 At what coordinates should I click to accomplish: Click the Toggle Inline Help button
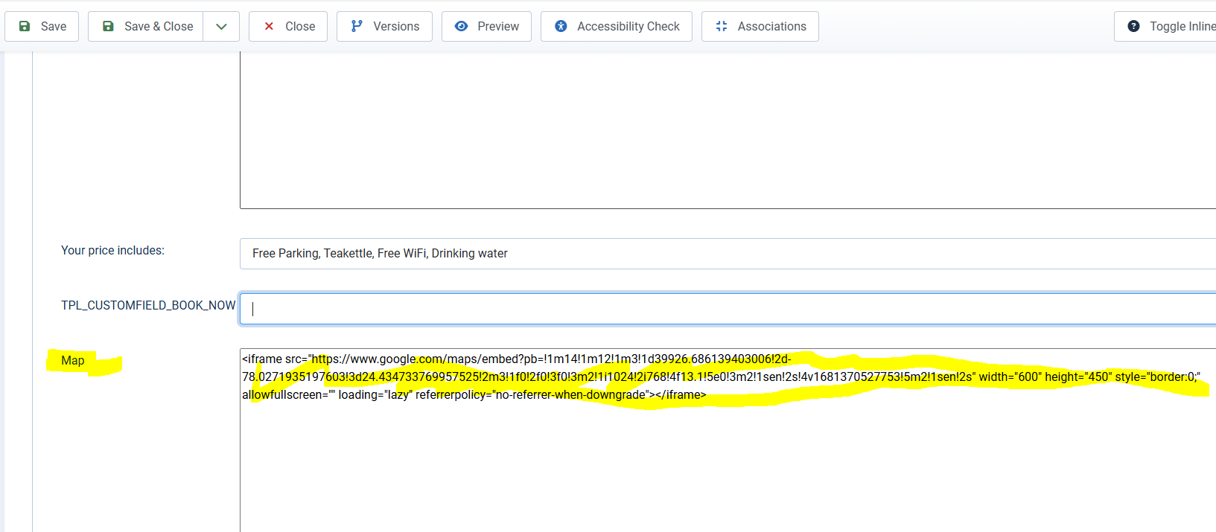click(x=1165, y=26)
